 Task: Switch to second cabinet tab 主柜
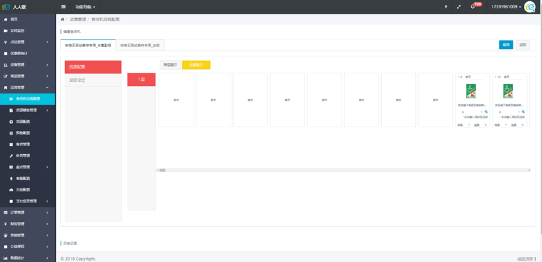(x=140, y=45)
